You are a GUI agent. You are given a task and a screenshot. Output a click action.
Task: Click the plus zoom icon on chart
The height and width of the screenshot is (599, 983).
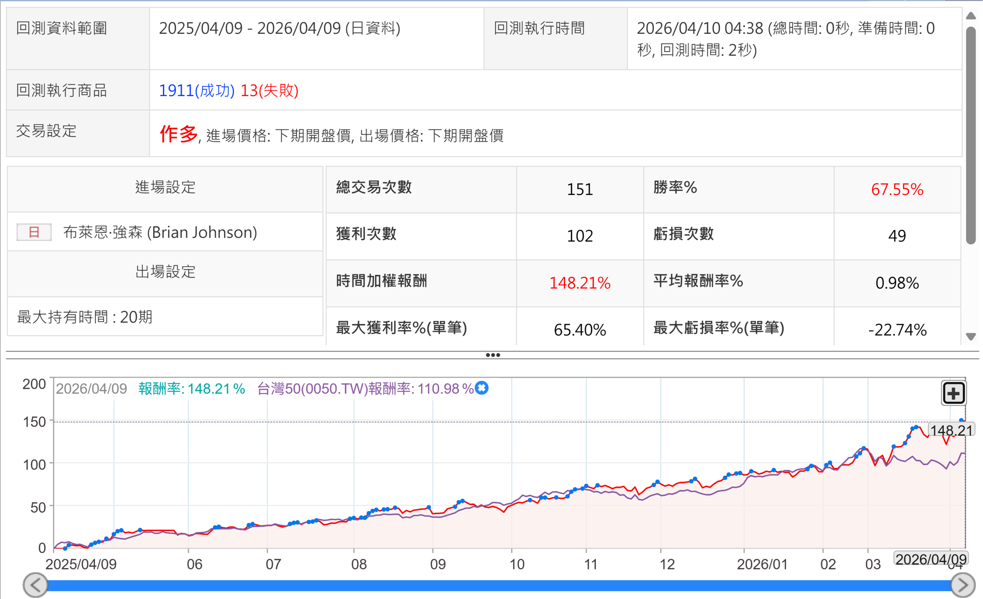[x=953, y=394]
